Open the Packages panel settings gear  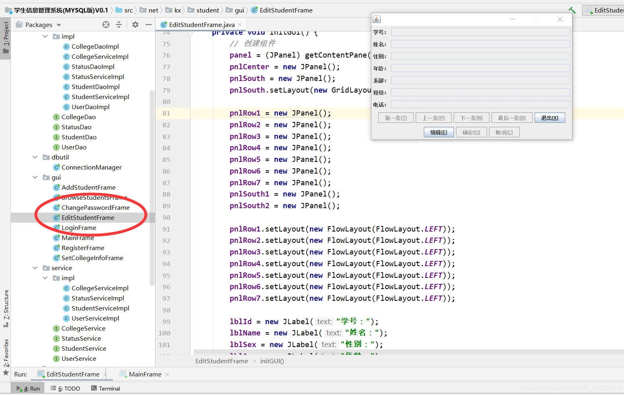click(135, 25)
